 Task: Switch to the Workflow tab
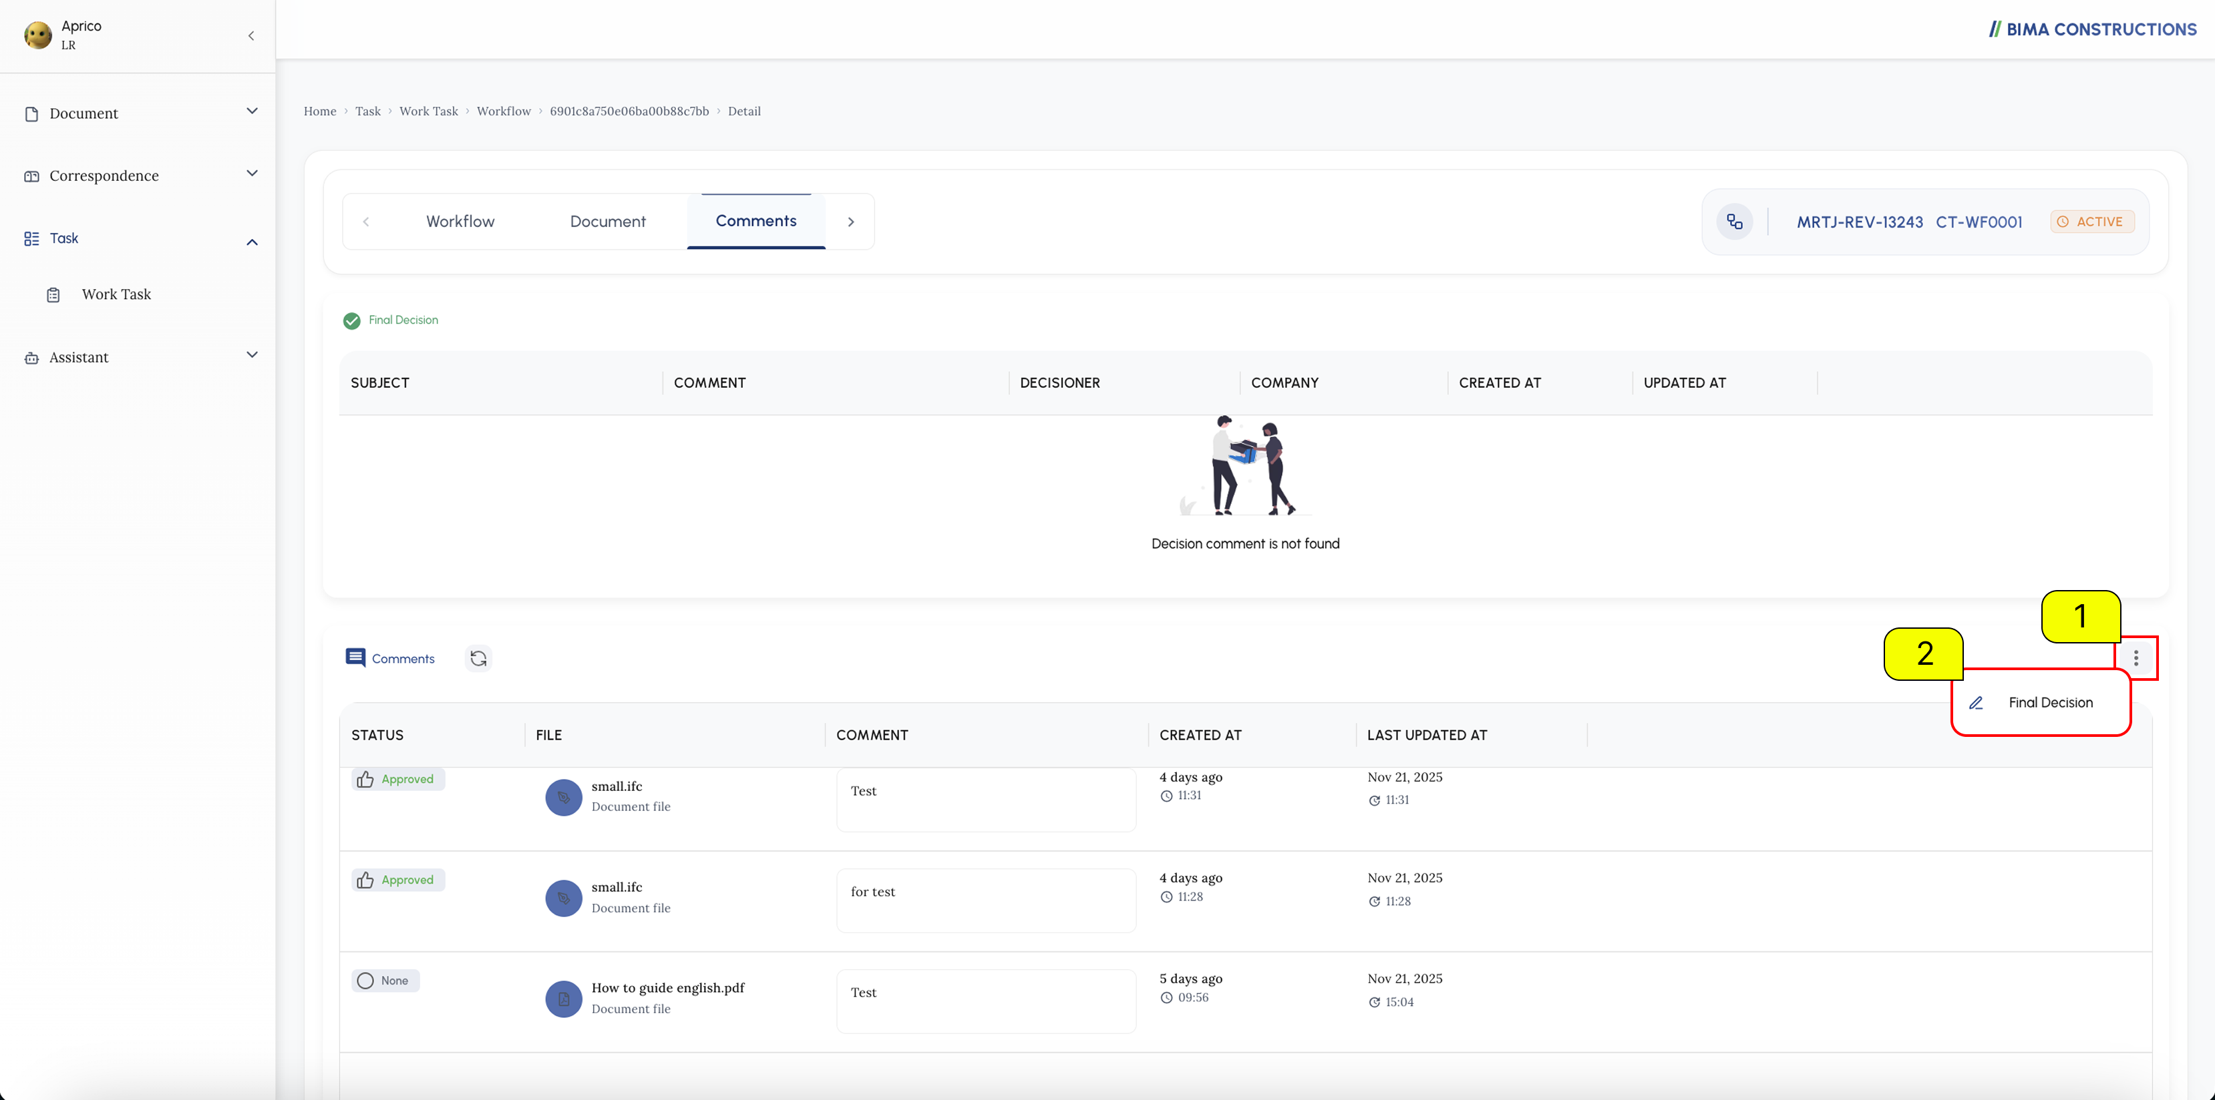(x=460, y=222)
